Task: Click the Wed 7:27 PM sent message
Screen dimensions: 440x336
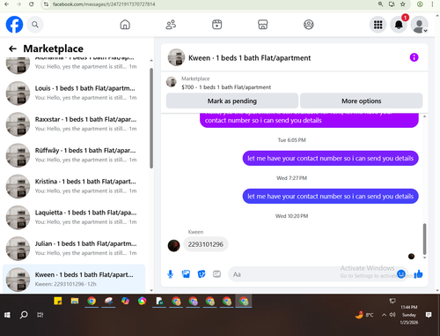Action: click(x=330, y=197)
